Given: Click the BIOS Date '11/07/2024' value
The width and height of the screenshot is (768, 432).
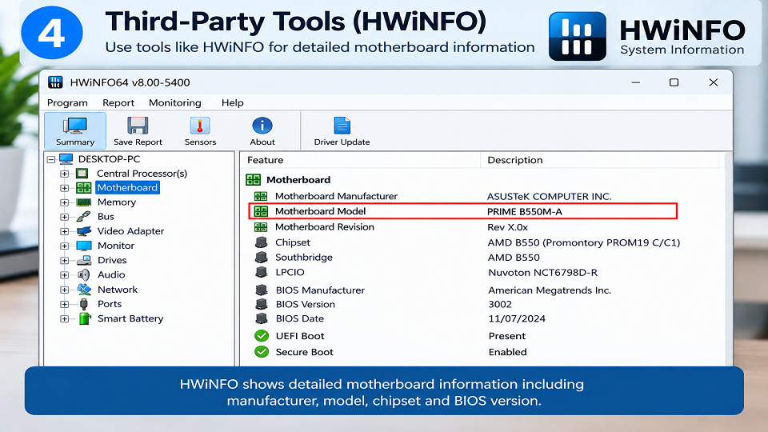Looking at the screenshot, I should click(x=517, y=318).
